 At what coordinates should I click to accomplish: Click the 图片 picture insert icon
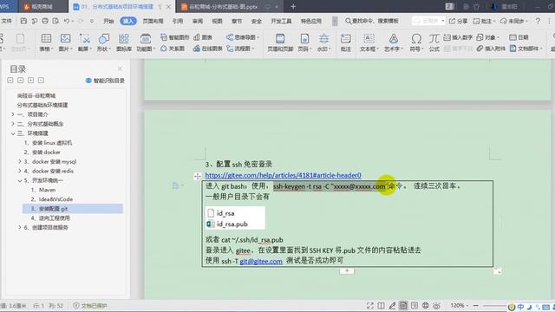(x=65, y=42)
